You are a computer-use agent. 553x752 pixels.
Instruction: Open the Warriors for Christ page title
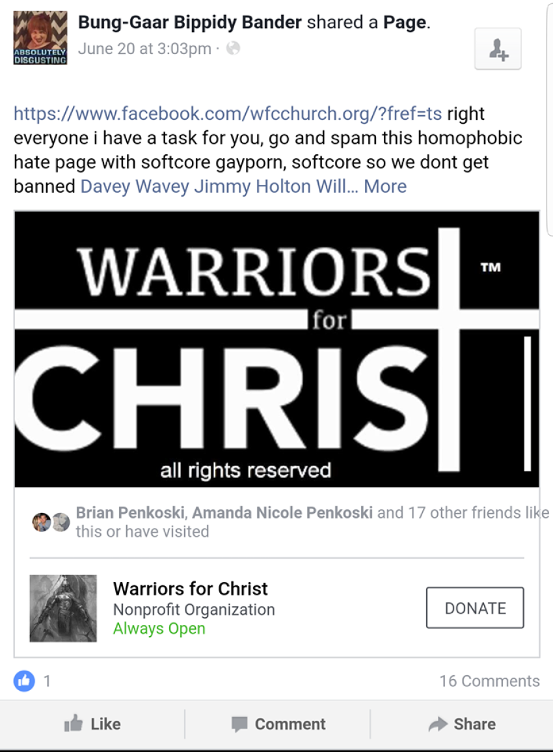click(x=190, y=589)
